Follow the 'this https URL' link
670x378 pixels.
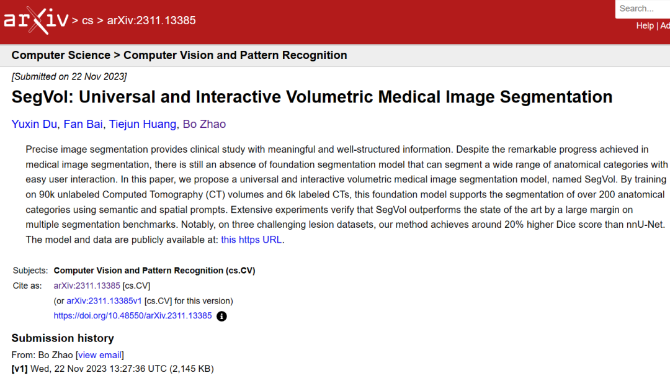coord(251,240)
